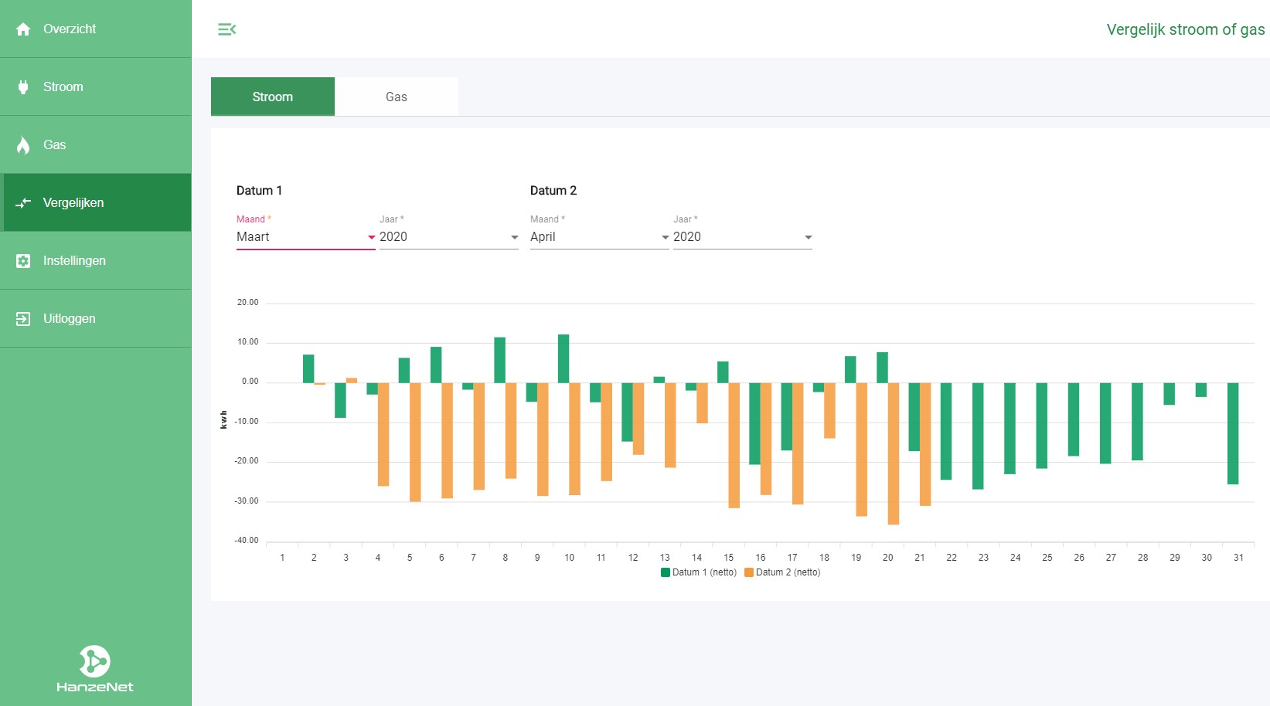Click the HanzeNet logo

coord(95,669)
